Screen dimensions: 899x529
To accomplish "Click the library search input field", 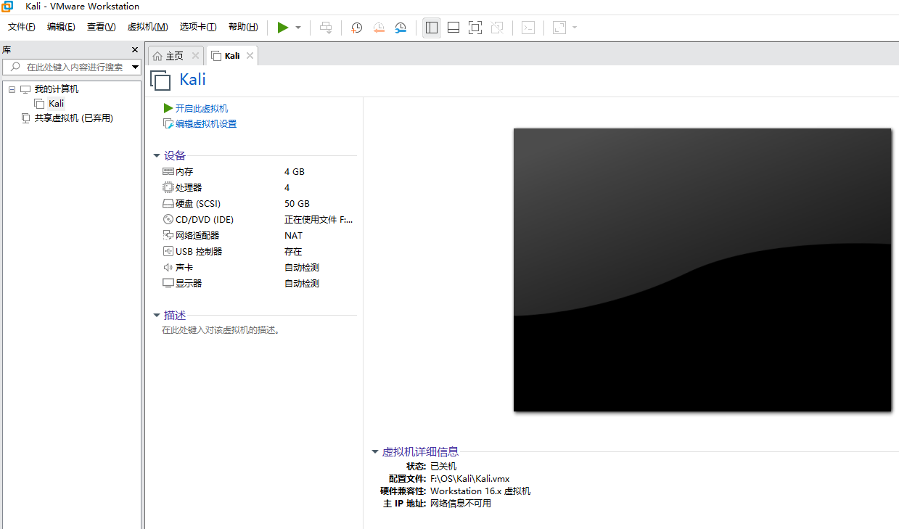I will click(x=73, y=67).
